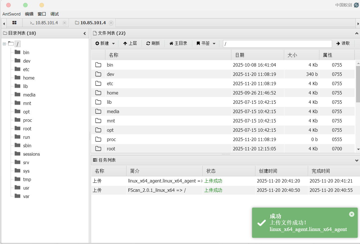Select the root row in file list
Image resolution: width=360 pixels, height=244 pixels.
coord(223,149)
